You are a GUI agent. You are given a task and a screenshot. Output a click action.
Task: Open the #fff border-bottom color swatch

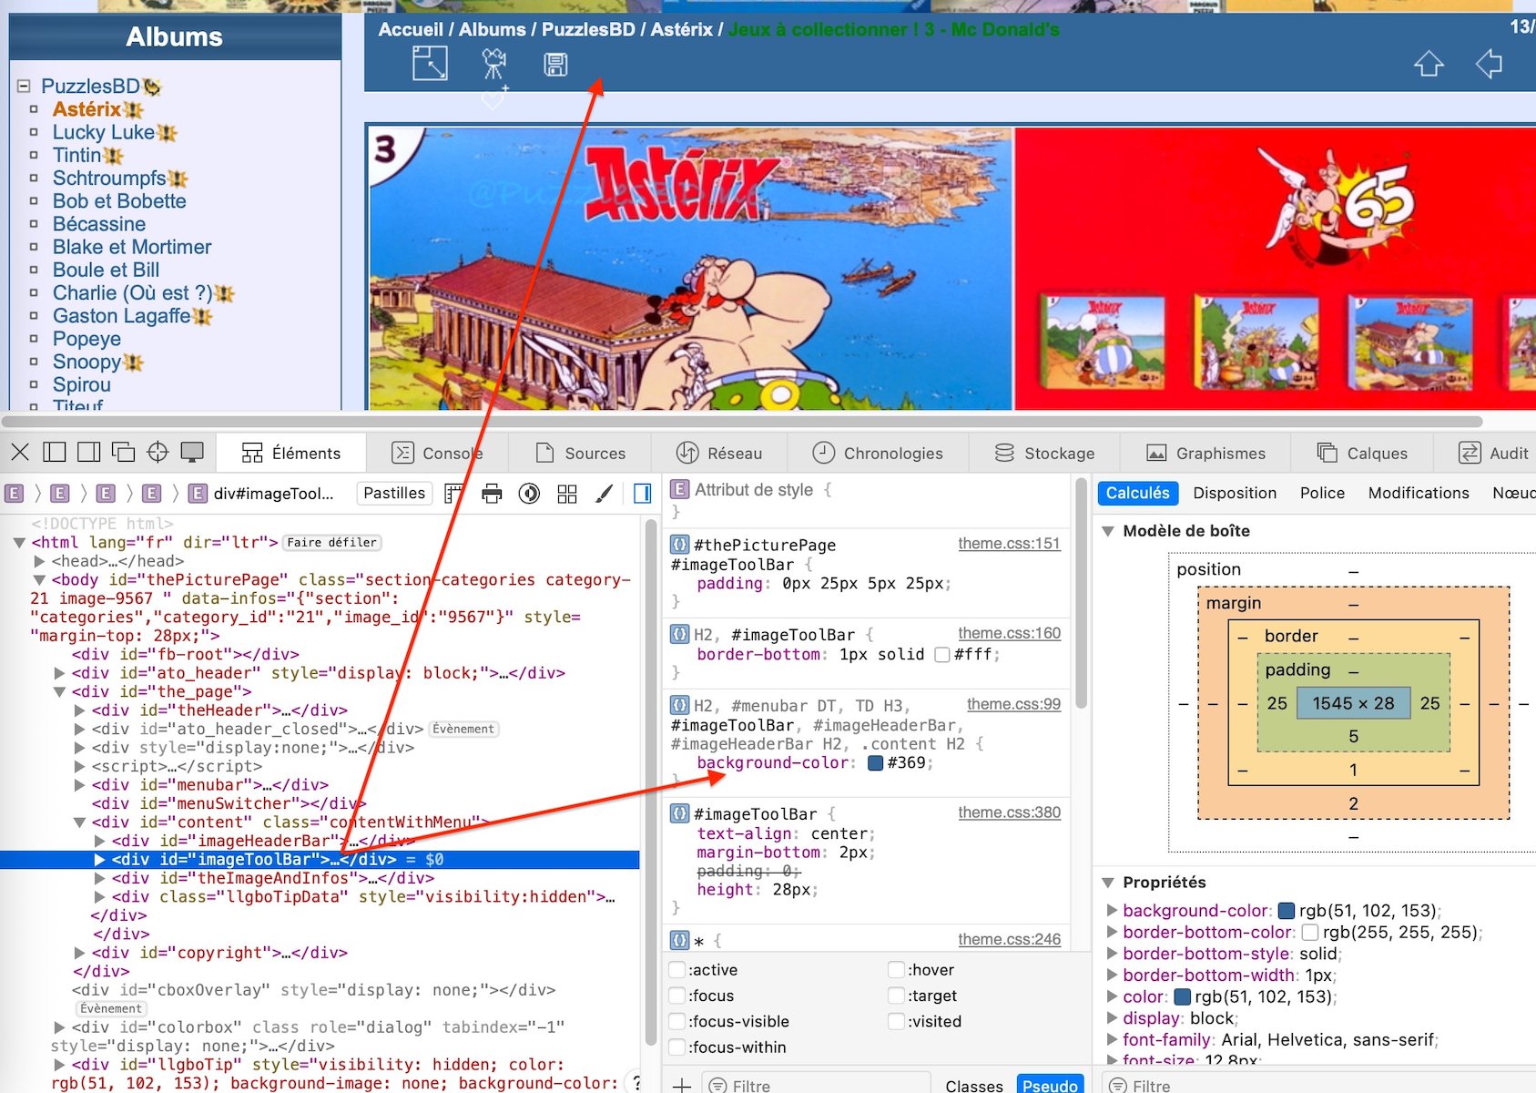click(x=942, y=655)
